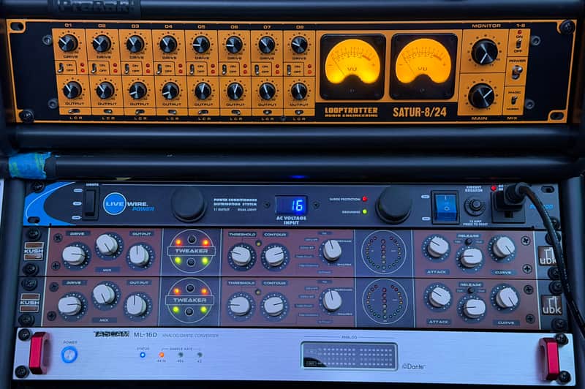This screenshot has width=585, height=389.
Task: Click the blue AC voltage input display
Action: [291, 205]
